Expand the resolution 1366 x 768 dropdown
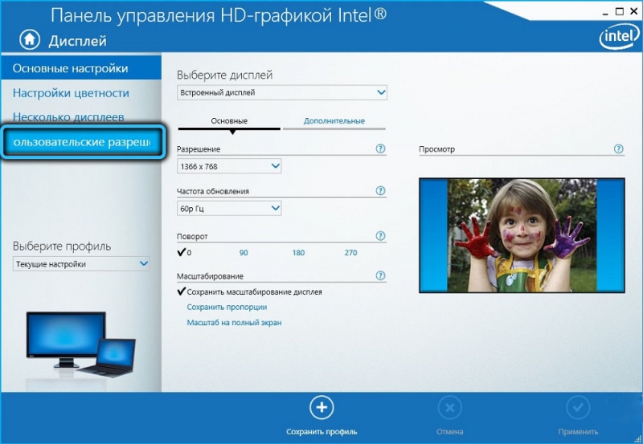Screen dimensions: 643x444 [x=229, y=166]
